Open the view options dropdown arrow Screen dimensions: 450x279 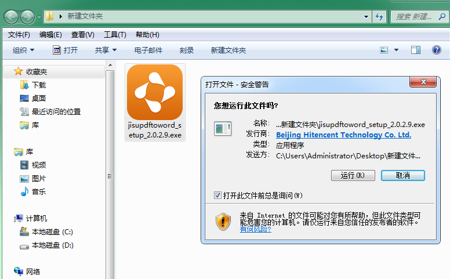coord(396,50)
